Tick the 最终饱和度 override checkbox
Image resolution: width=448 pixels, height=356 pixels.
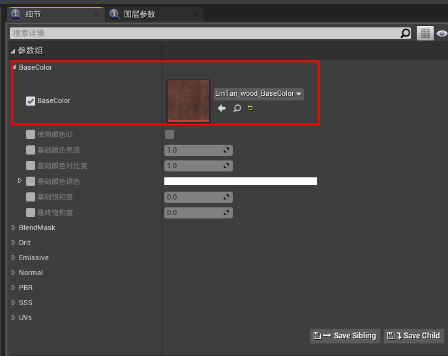[x=30, y=213]
